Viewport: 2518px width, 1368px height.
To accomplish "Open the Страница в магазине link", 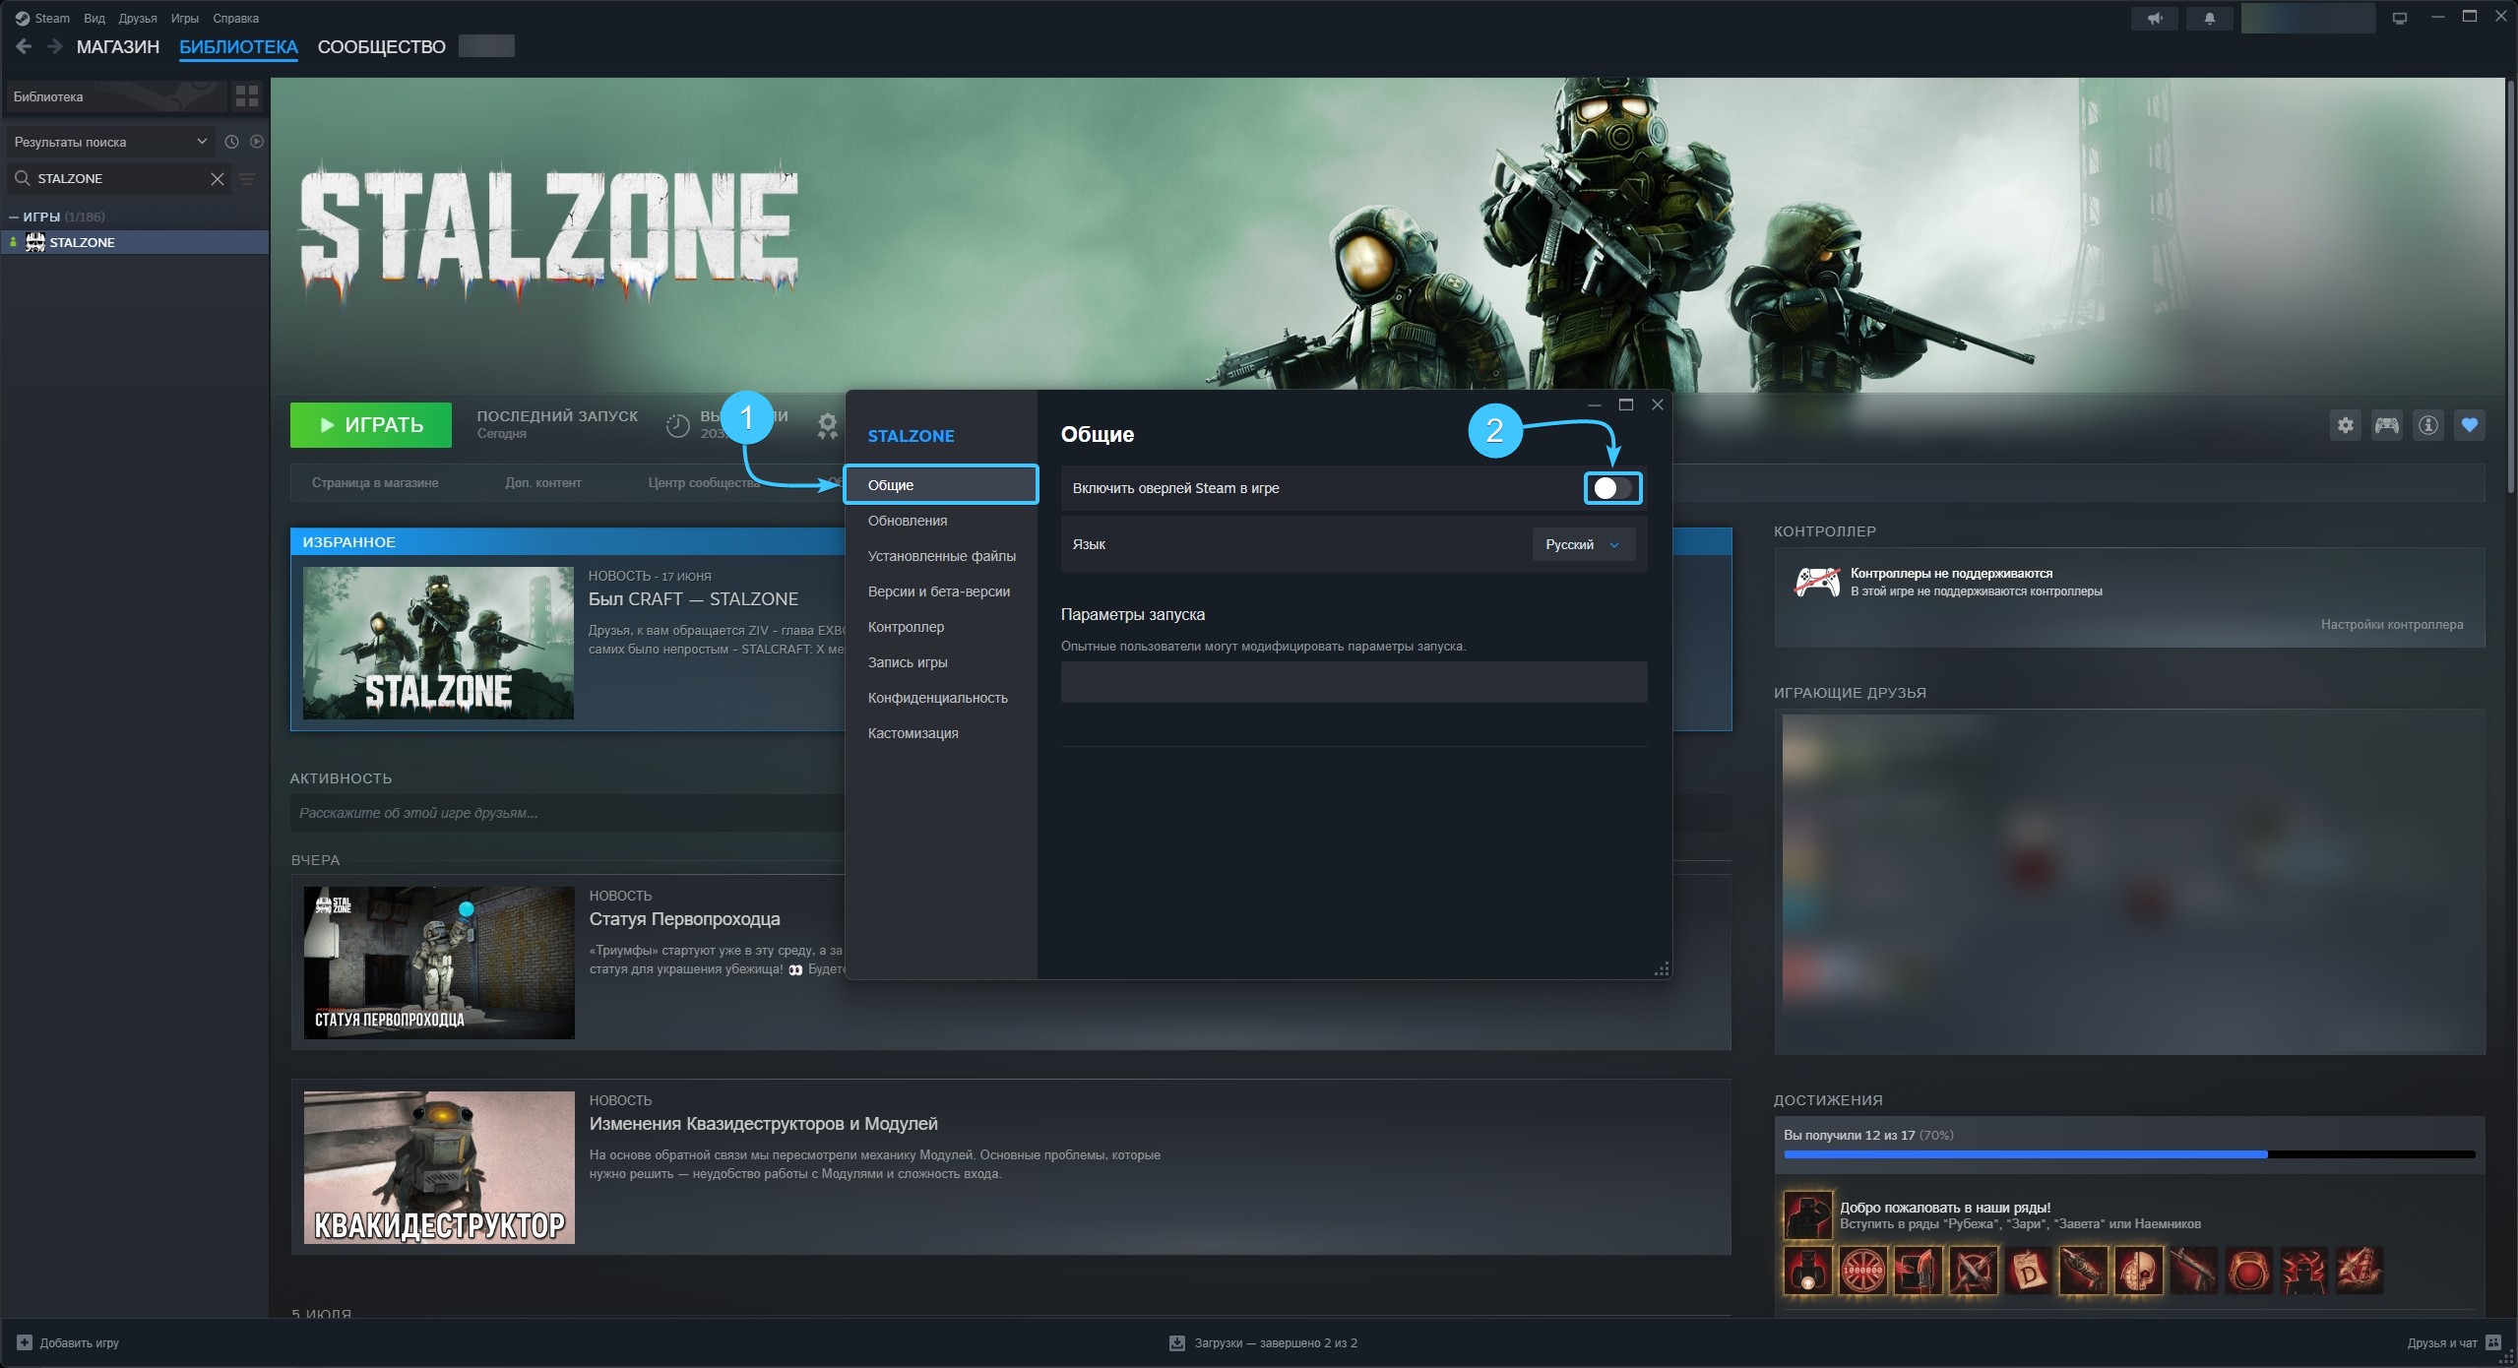I will point(375,482).
